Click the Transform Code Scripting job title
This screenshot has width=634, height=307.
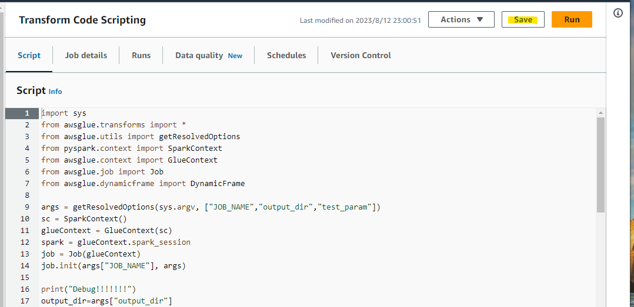tap(82, 20)
